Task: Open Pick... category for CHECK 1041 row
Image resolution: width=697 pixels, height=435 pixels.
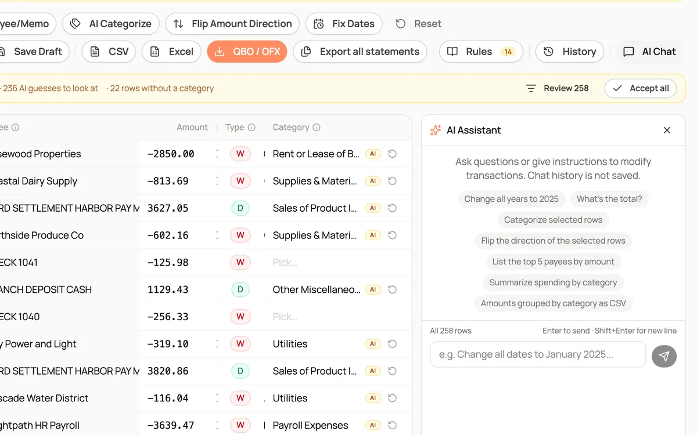Action: 285,262
